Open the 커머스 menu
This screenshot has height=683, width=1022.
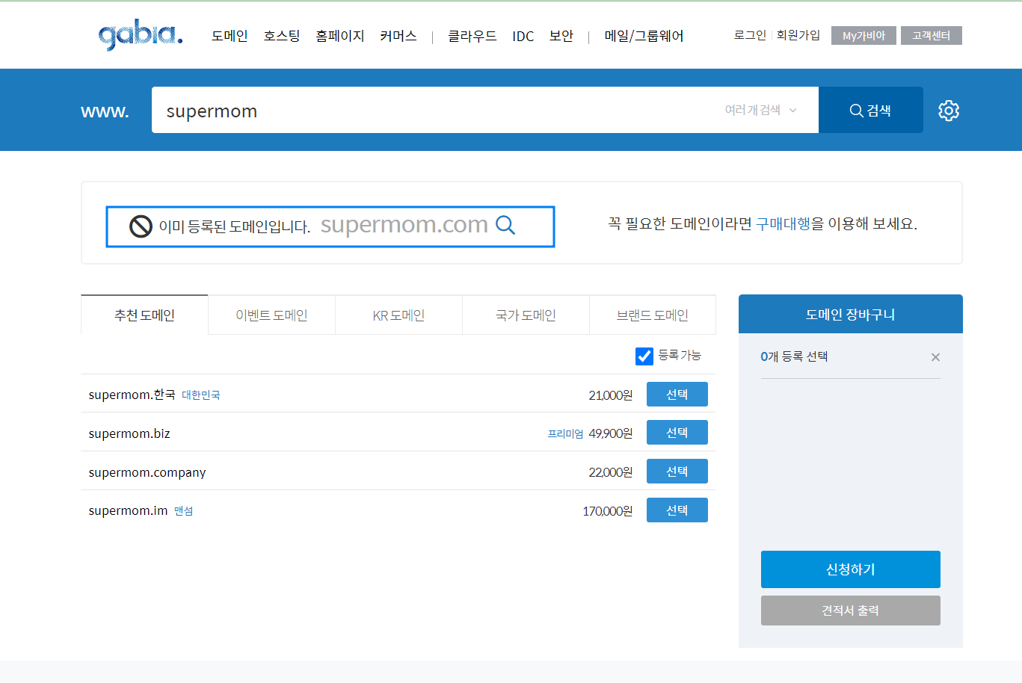pyautogui.click(x=398, y=36)
